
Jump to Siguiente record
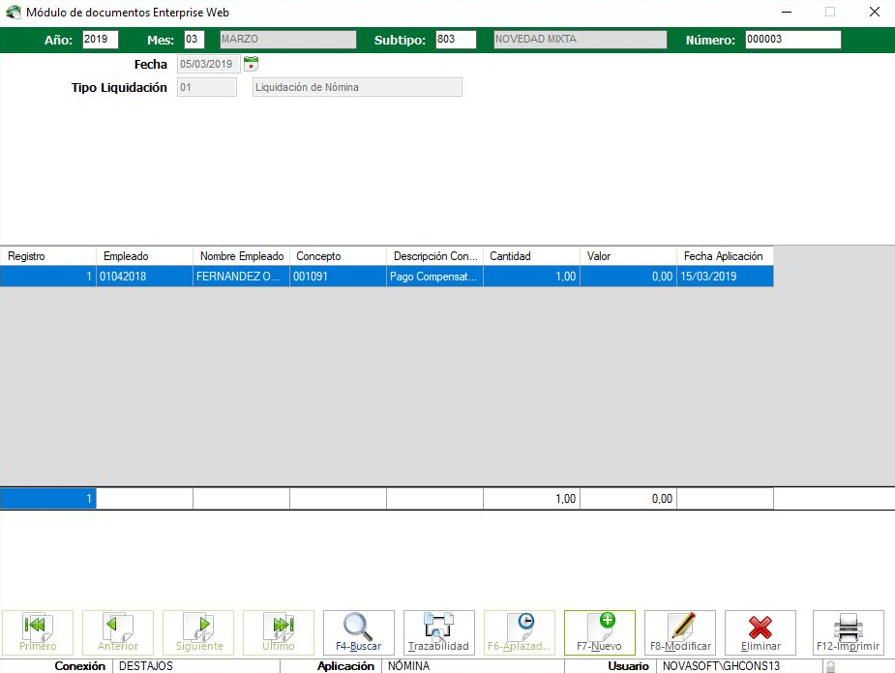(198, 632)
